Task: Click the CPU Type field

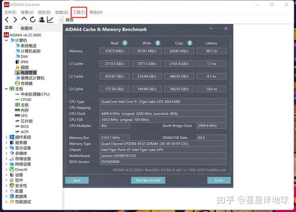Action: 163,102
